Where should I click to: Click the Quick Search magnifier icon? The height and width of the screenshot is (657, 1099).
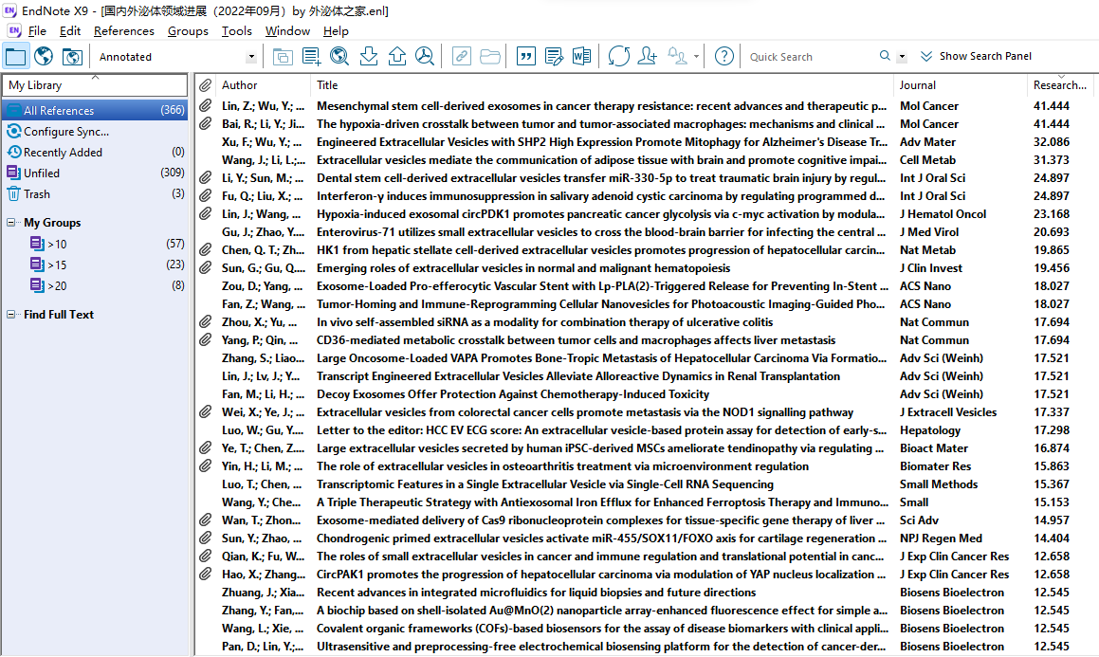click(x=885, y=55)
